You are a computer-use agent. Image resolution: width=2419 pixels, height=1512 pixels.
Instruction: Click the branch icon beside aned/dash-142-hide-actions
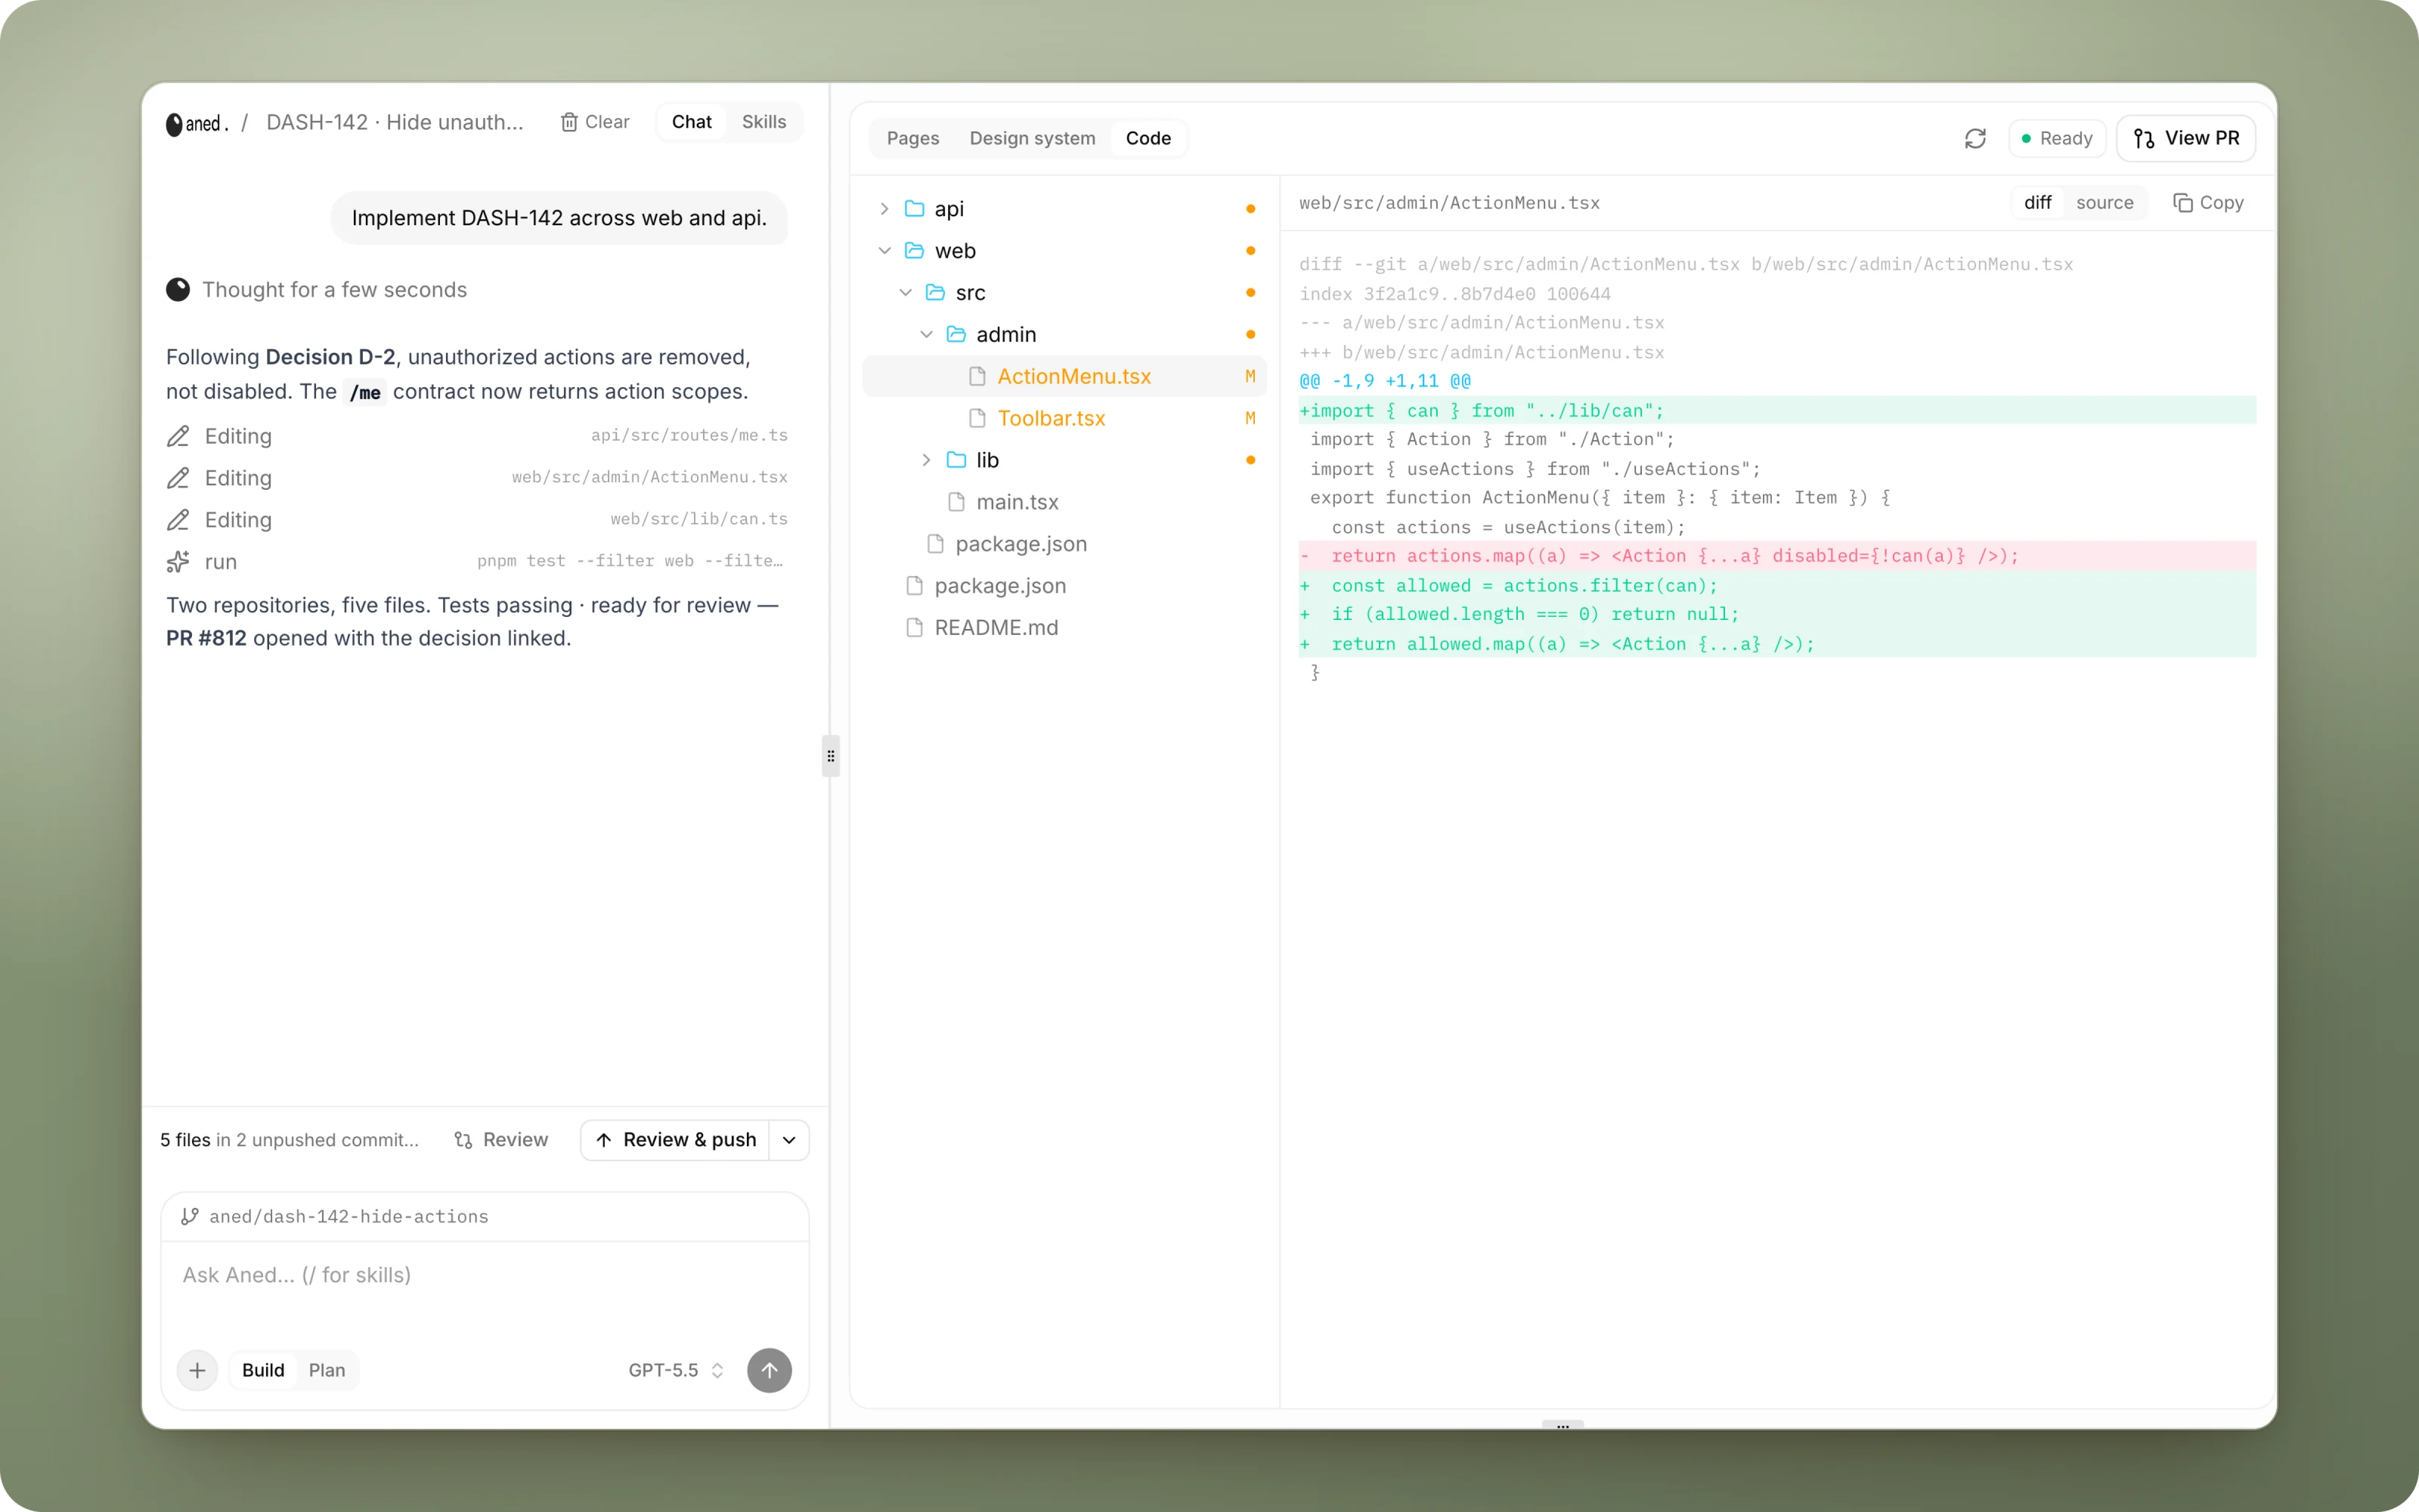(190, 1216)
